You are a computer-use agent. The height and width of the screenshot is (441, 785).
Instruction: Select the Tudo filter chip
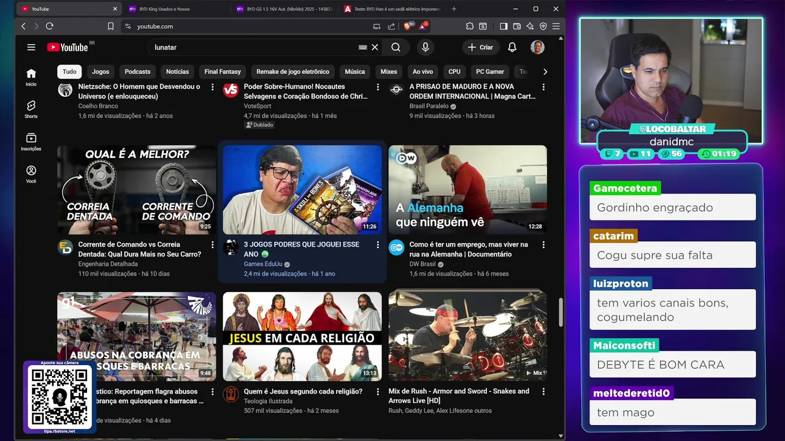pyautogui.click(x=69, y=72)
